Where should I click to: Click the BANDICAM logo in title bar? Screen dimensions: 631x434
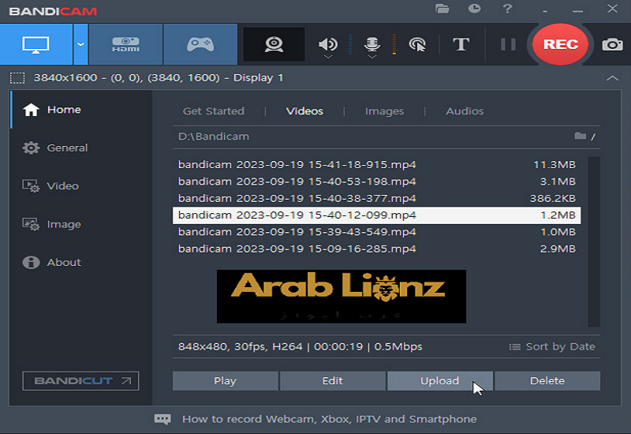point(53,11)
